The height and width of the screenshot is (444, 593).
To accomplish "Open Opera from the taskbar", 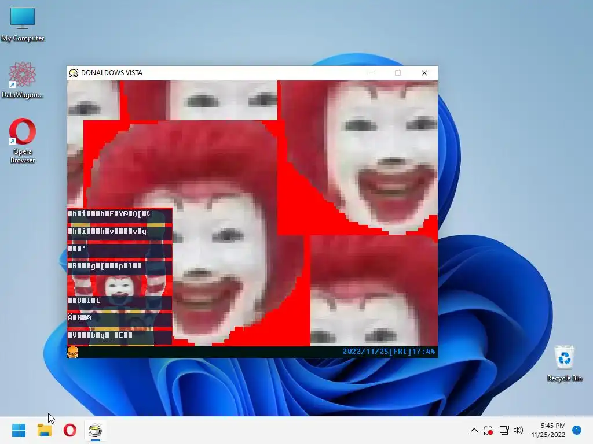I will click(x=70, y=430).
